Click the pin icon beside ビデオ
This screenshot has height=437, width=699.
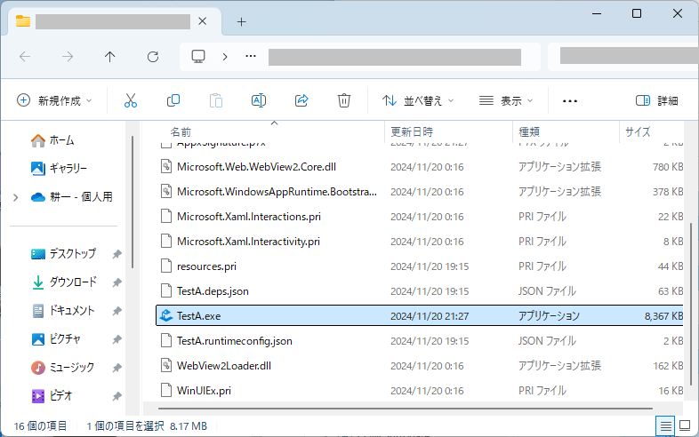click(116, 396)
